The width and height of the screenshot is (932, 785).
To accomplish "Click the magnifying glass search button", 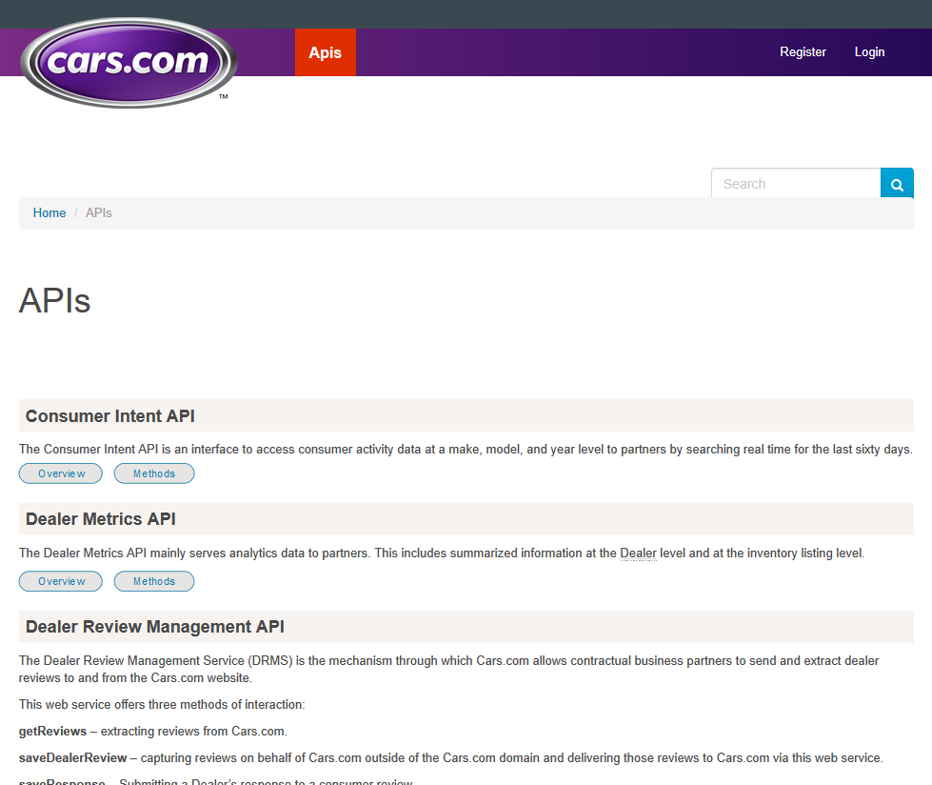I will [x=897, y=184].
